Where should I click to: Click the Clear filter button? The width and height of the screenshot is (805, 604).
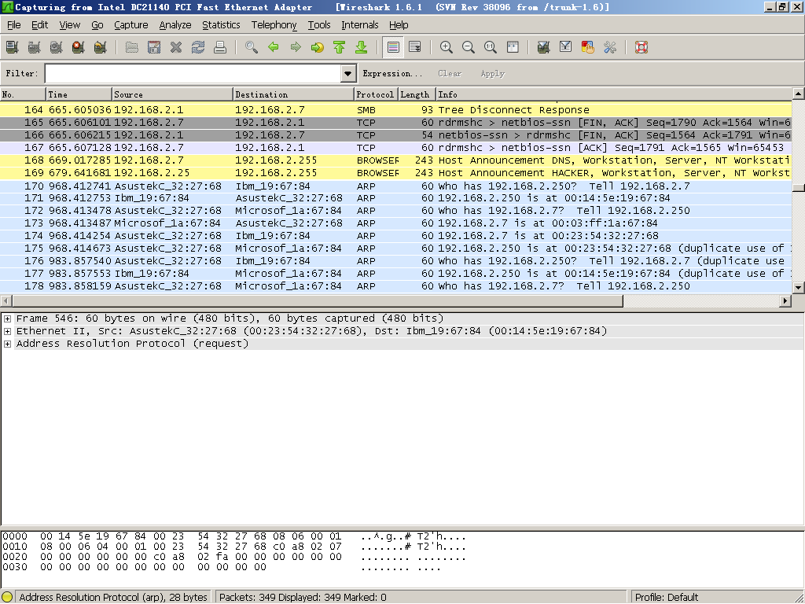tap(450, 73)
